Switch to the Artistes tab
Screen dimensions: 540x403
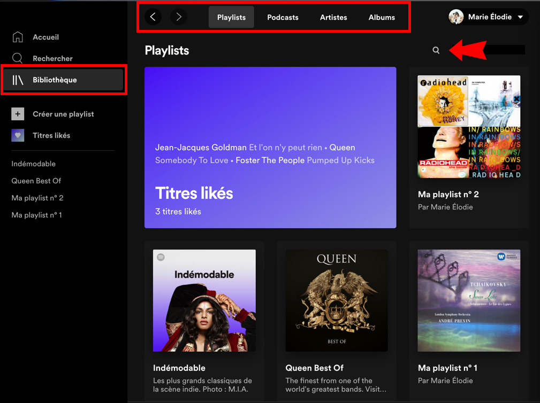coord(333,17)
